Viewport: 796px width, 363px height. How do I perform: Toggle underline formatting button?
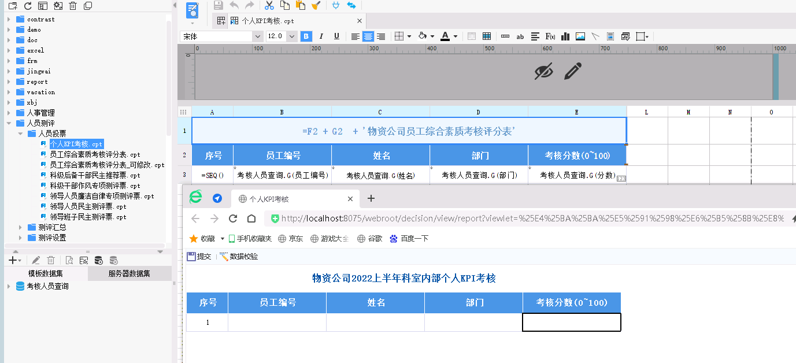click(336, 36)
